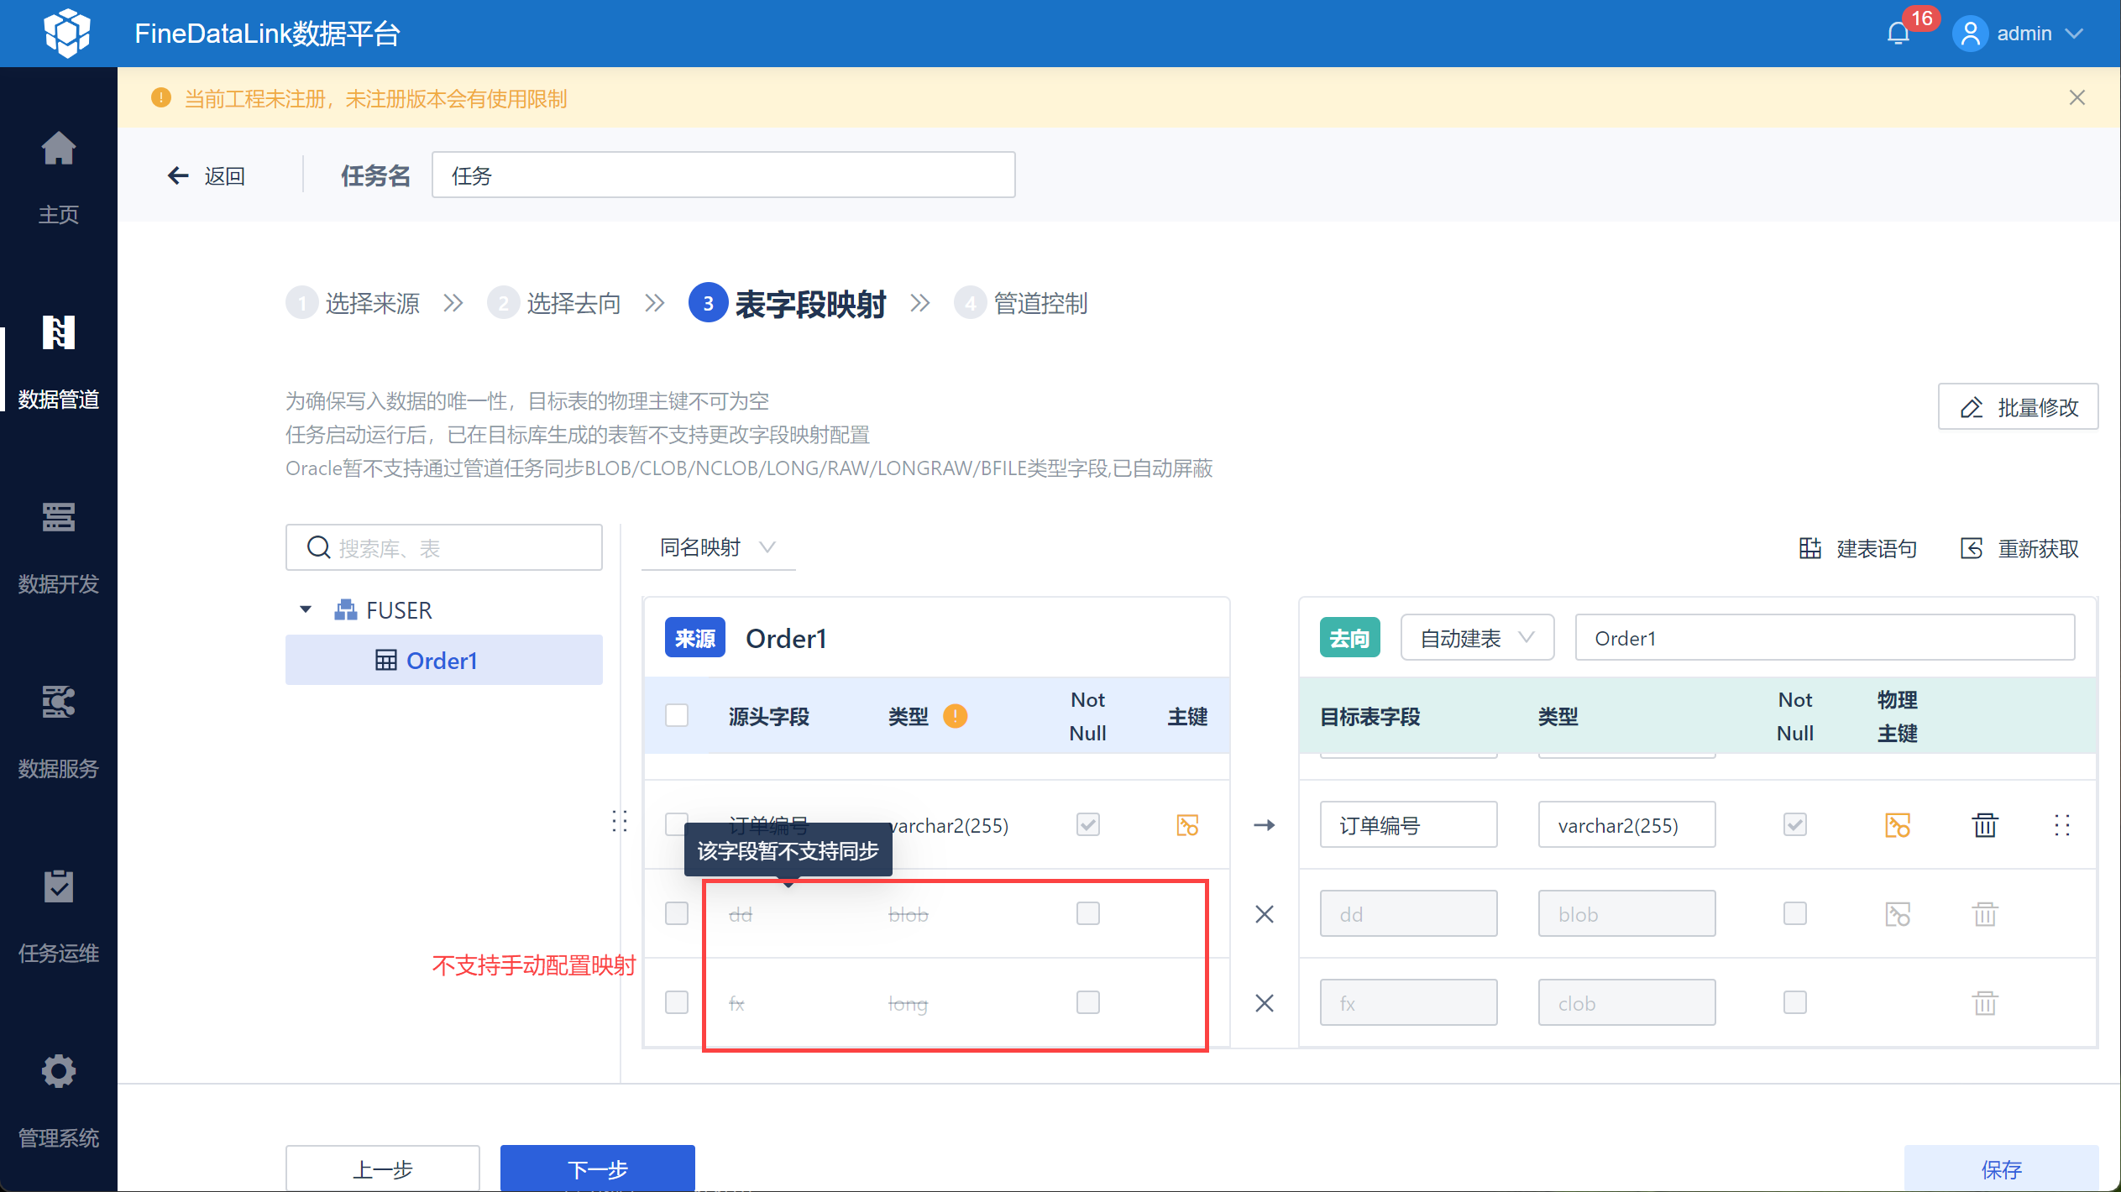
Task: Open 数据开发 from the sidebar
Action: [59, 518]
